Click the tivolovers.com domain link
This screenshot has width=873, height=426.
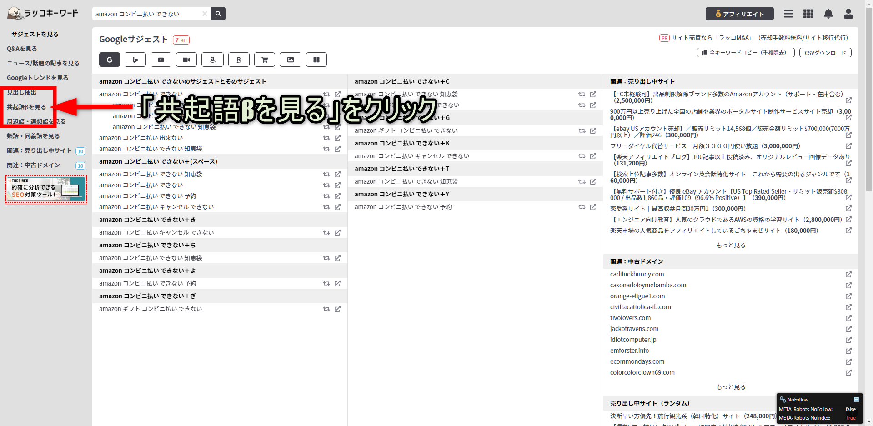[630, 318]
